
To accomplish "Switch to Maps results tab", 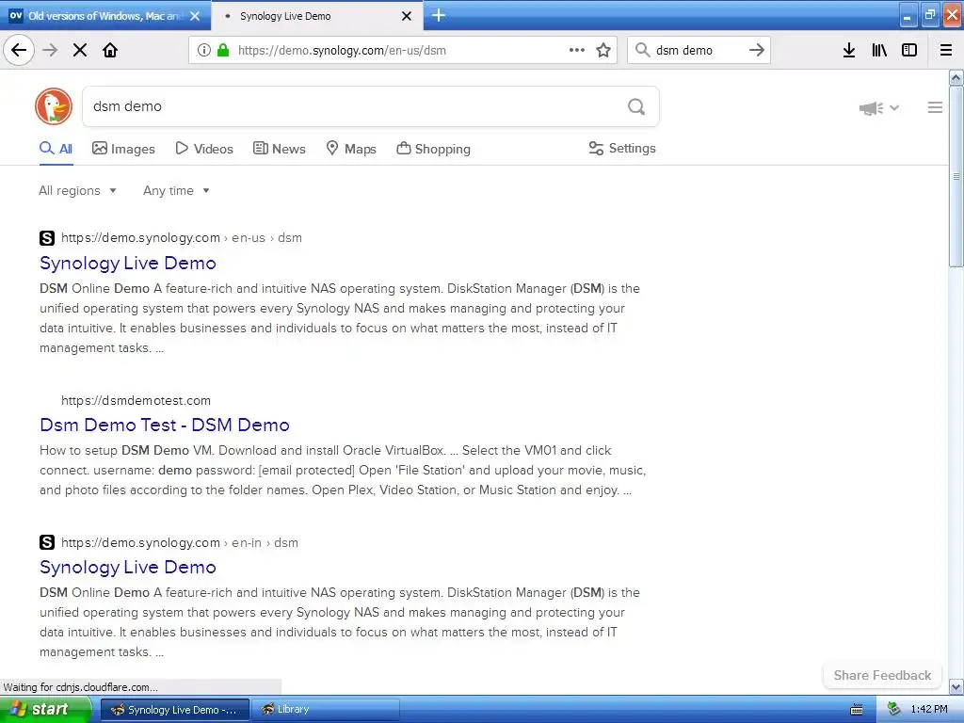I will (x=350, y=149).
